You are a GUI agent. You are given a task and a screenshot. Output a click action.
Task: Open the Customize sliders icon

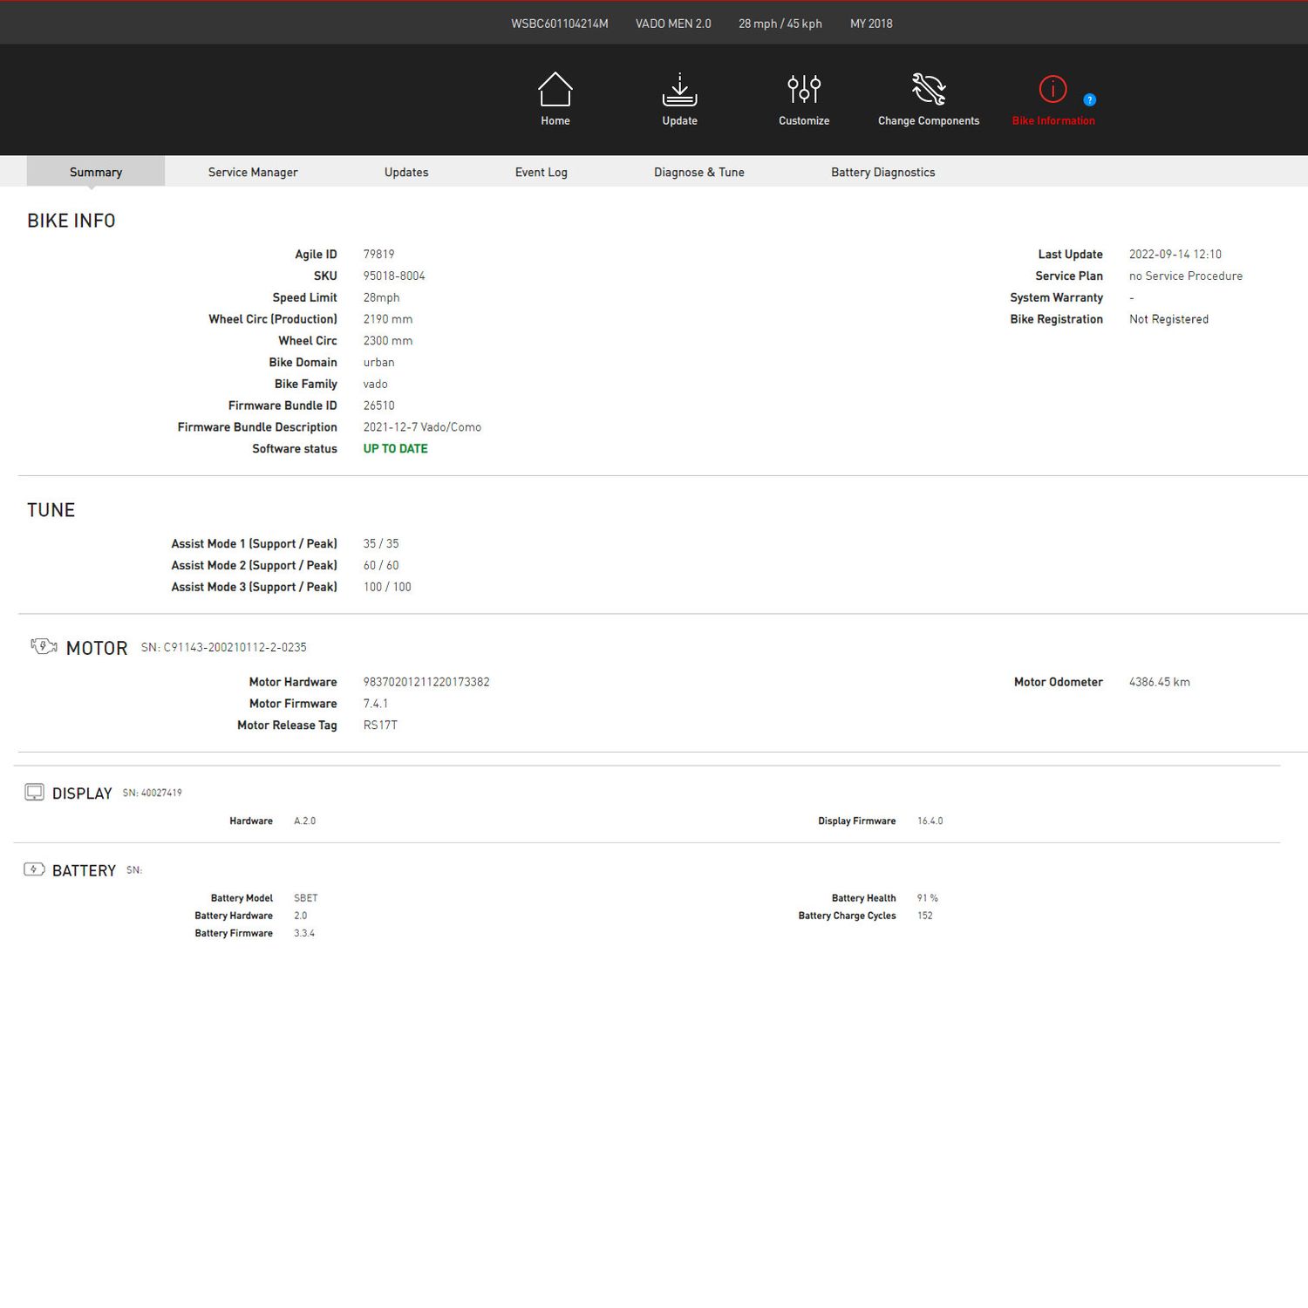coord(804,89)
